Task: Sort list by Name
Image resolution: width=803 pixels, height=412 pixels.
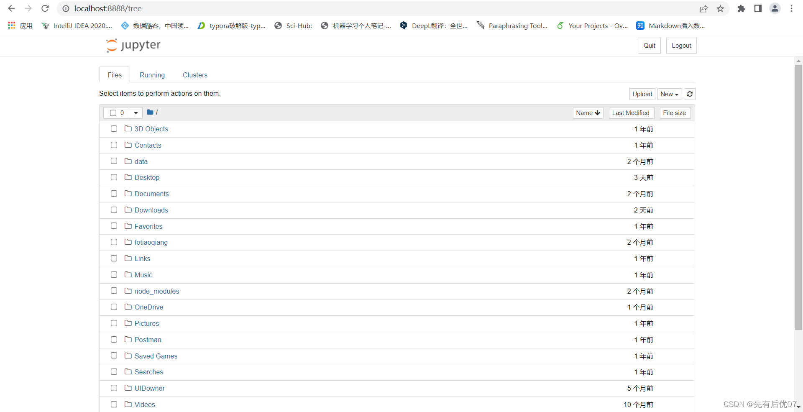Action: [x=588, y=113]
